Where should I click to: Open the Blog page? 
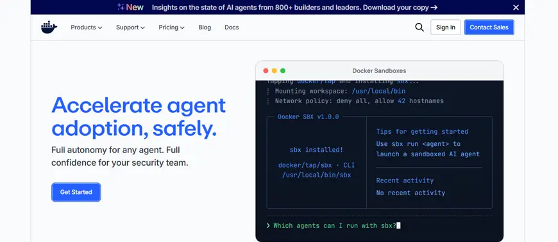click(x=205, y=28)
